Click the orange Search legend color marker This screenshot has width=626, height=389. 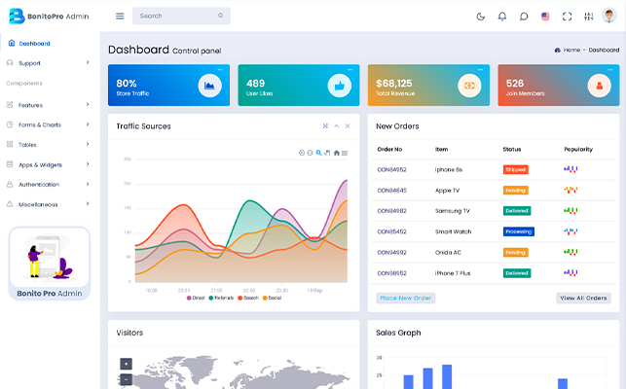239,298
